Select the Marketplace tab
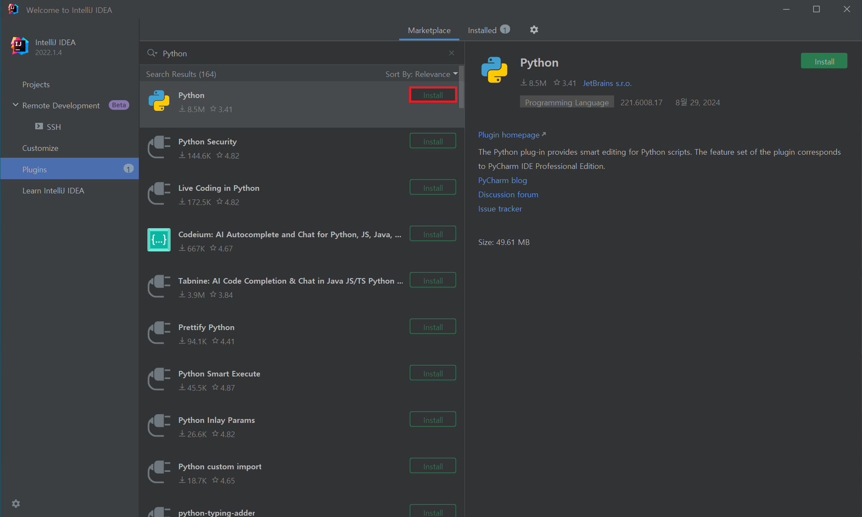Viewport: 862px width, 517px height. click(x=429, y=31)
